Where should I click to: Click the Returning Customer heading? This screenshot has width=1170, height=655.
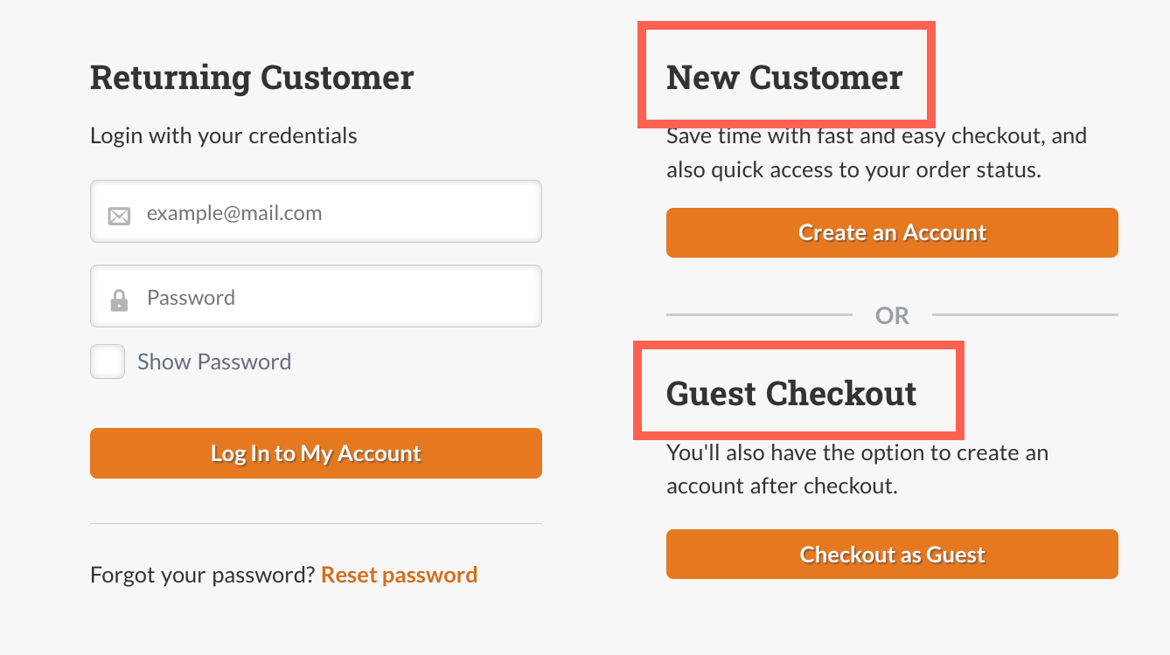point(252,77)
